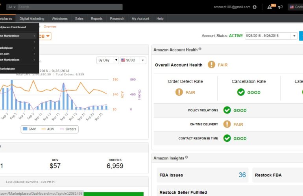The image size is (303, 196).
Task: Click the Amazon Insights info icon
Action: point(187,158)
